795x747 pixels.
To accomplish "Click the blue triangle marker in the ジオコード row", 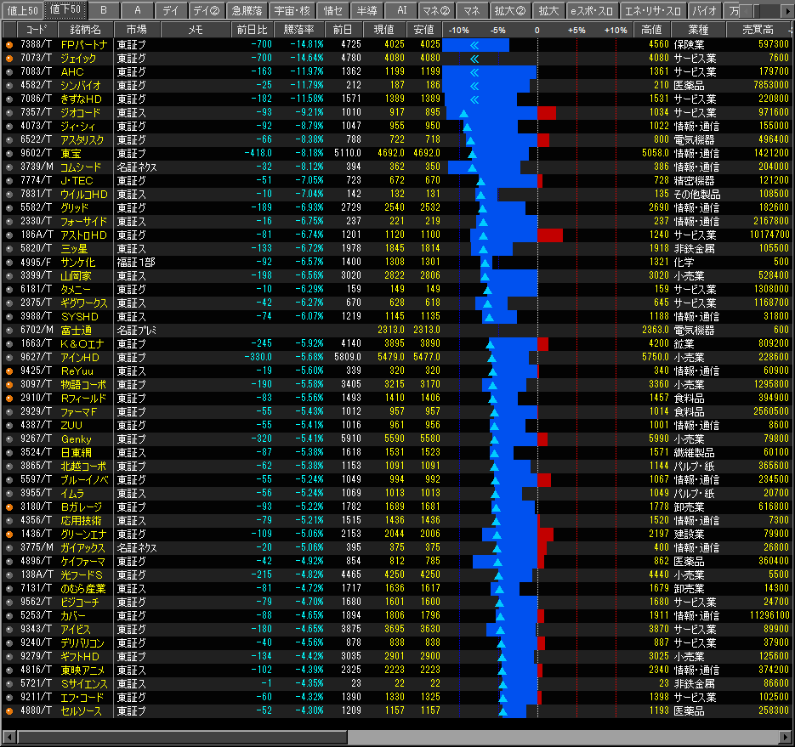I will click(x=463, y=112).
